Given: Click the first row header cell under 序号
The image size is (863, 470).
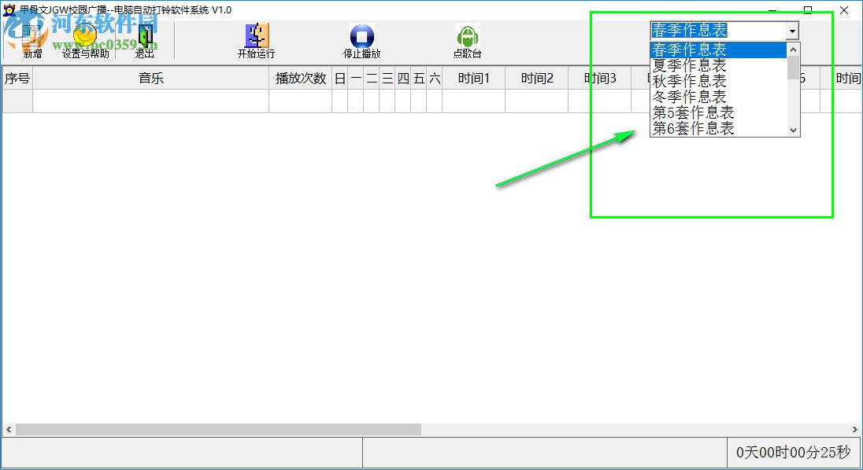Looking at the screenshot, I should tap(17, 101).
